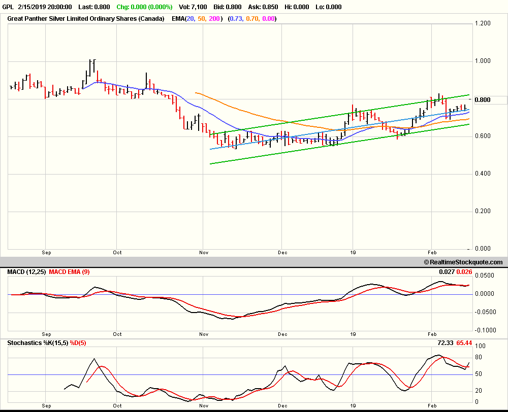Click the blue EMA value 0.73
This screenshot has height=412, width=508.
236,18
